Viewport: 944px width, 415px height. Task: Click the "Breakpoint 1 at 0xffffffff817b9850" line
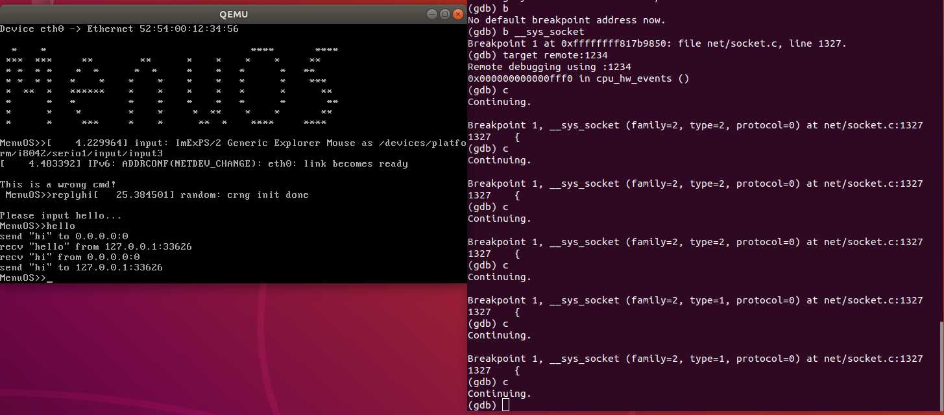[x=657, y=43]
